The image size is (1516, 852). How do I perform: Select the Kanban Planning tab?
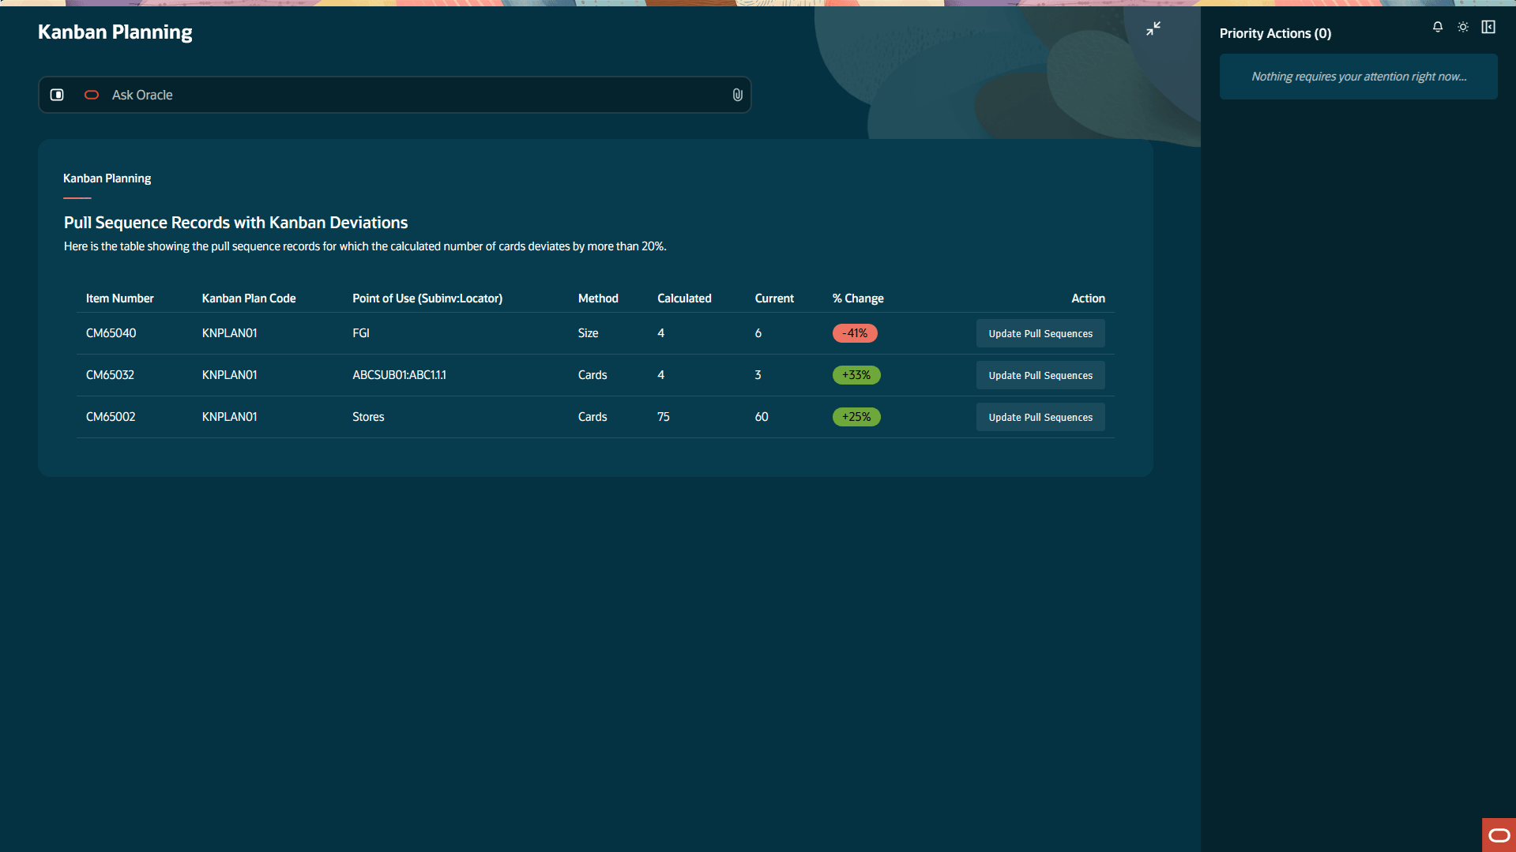coord(107,178)
